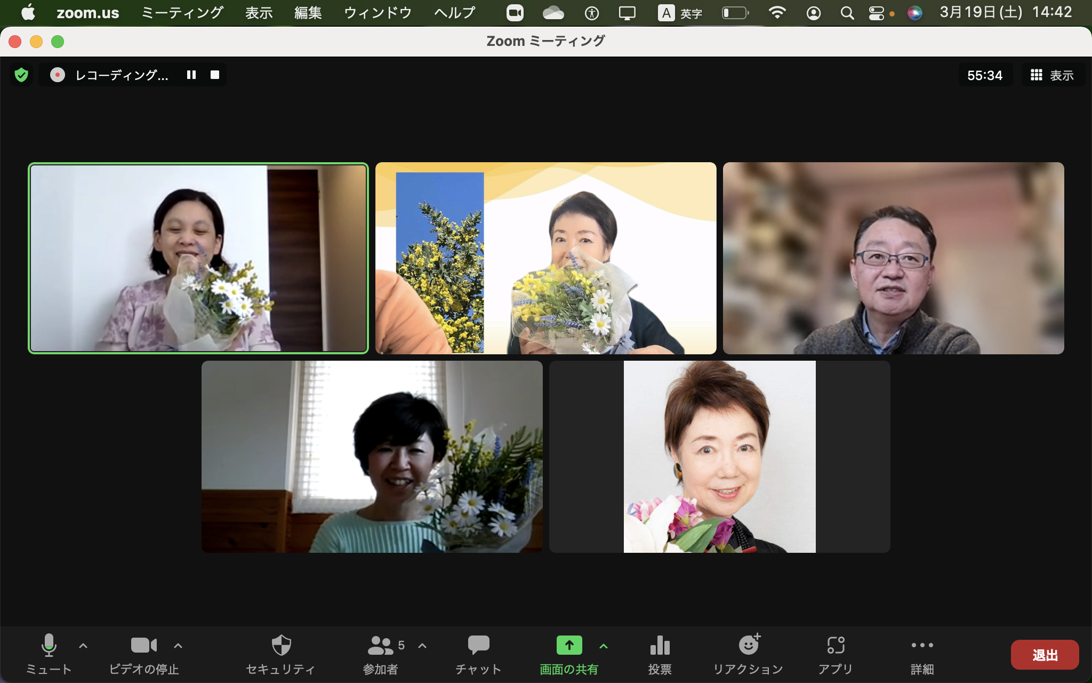The image size is (1092, 683).
Task: Open the 表示 menu in menu bar
Action: [x=259, y=13]
